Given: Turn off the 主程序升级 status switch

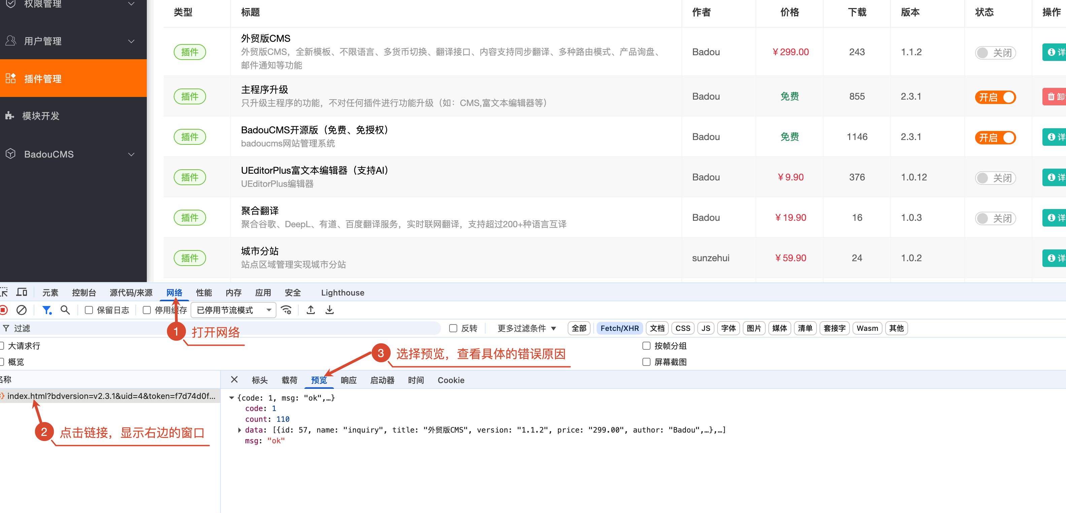Looking at the screenshot, I should click(x=995, y=97).
